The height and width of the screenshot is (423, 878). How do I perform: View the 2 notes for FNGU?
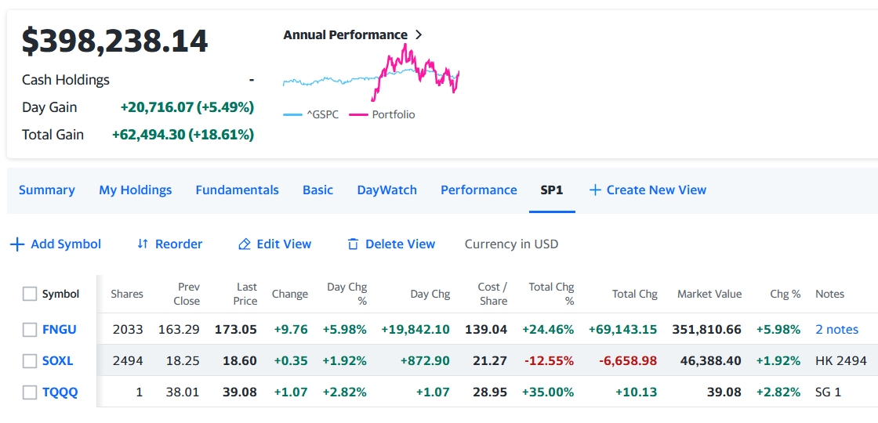tap(836, 330)
